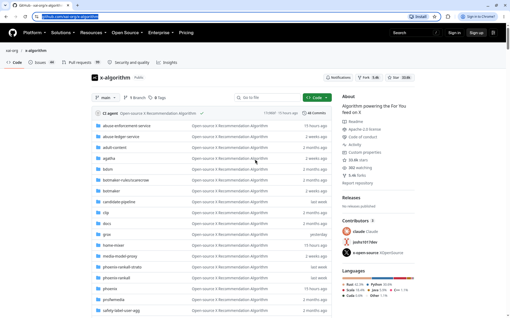View site information icon in address bar

coord(37,17)
